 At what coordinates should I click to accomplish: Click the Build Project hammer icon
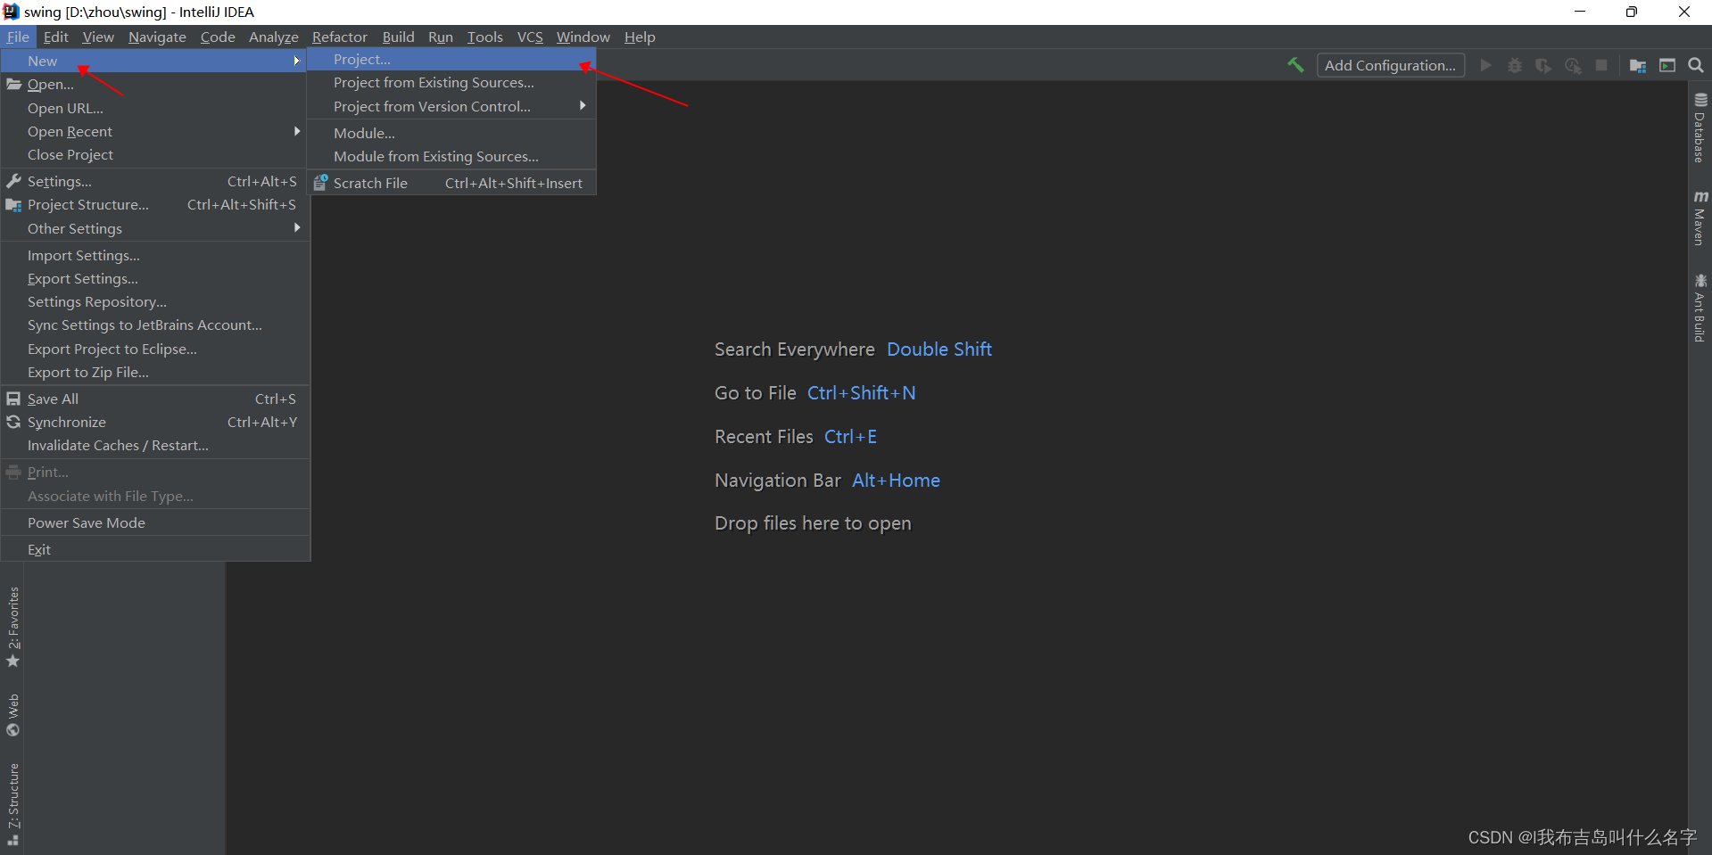click(1295, 65)
